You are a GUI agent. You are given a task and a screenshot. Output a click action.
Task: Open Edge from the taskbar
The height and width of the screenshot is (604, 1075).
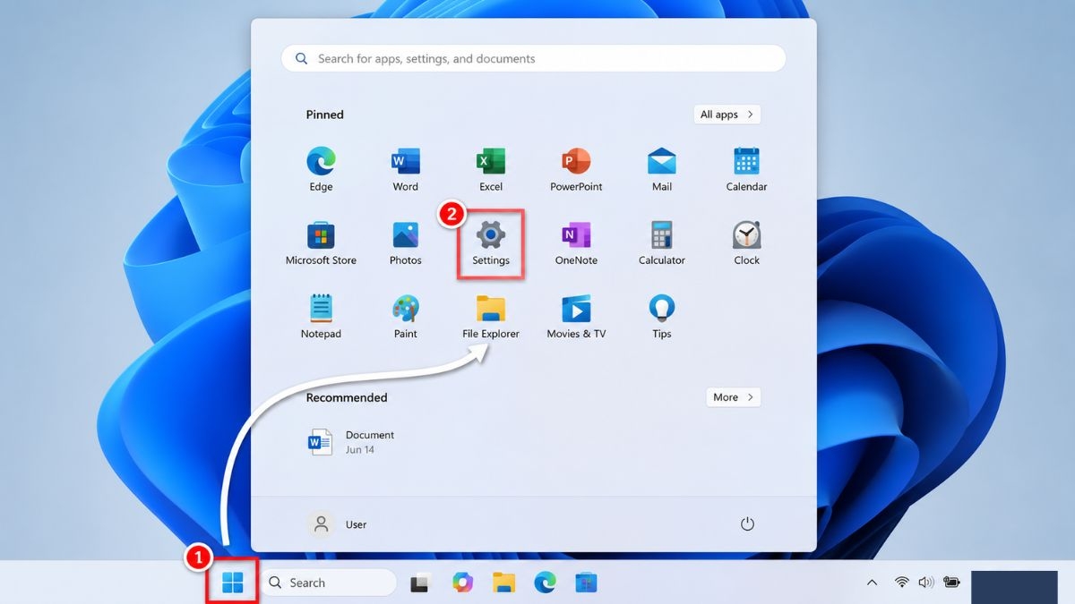(x=545, y=583)
